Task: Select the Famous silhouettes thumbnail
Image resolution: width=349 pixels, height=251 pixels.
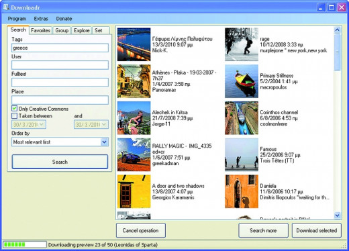Action: click(x=242, y=154)
